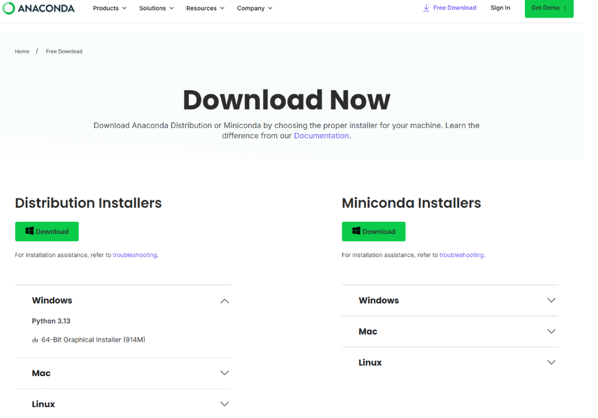The image size is (598, 418).
Task: Click the Windows logo on Miniconda Download button
Action: 356,230
